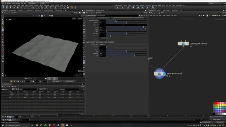Select the Spray Paint shelf tool
Image resolution: width=226 pixels, height=127 pixels.
pos(46,8)
